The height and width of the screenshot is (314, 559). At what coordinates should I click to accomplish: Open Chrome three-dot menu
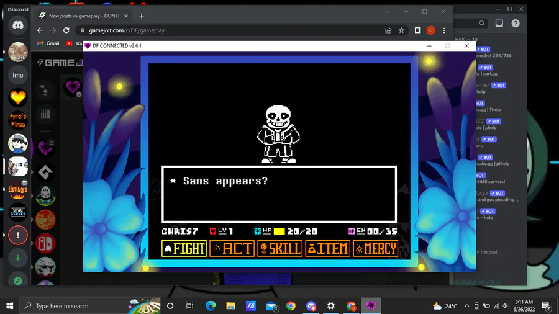444,30
